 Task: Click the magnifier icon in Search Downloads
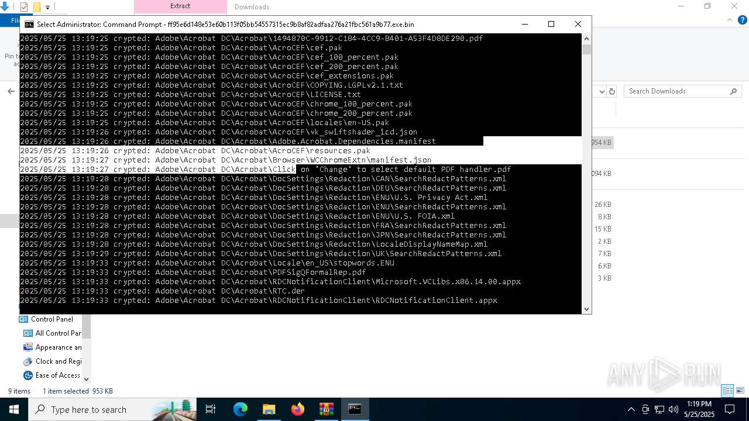(x=734, y=91)
